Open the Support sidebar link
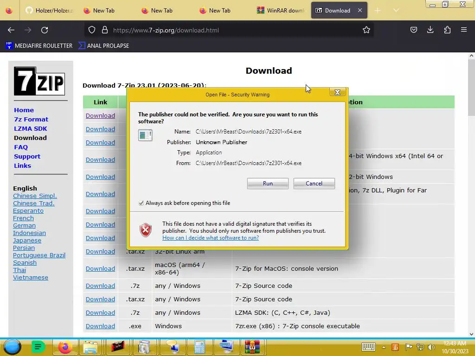 tap(27, 157)
